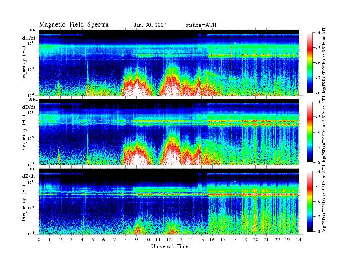Click hour tick label "10" on time axis
356x275 pixels.
pos(147,240)
